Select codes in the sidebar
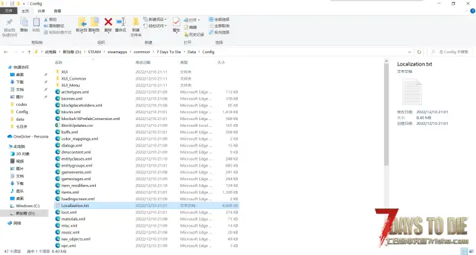476x255 pixels. click(22, 105)
